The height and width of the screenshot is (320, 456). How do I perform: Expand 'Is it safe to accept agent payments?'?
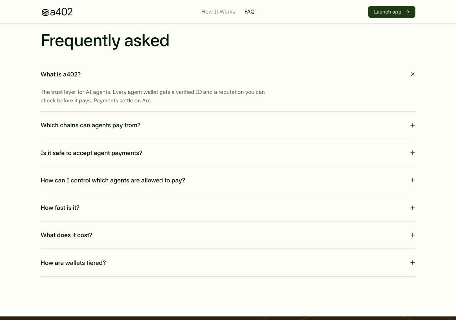click(x=228, y=153)
